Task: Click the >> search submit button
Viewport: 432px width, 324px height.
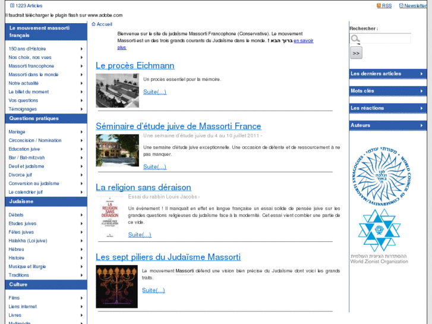Action: (356, 53)
